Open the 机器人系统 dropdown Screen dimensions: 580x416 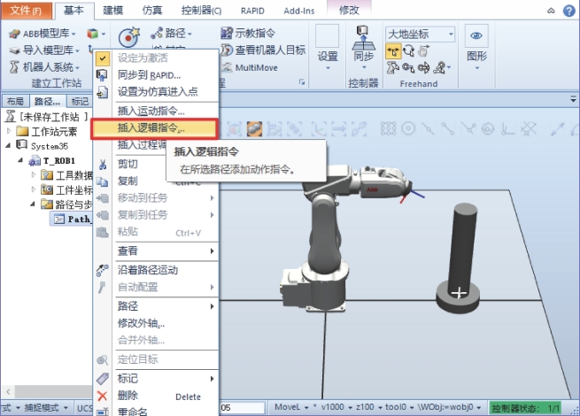point(44,67)
